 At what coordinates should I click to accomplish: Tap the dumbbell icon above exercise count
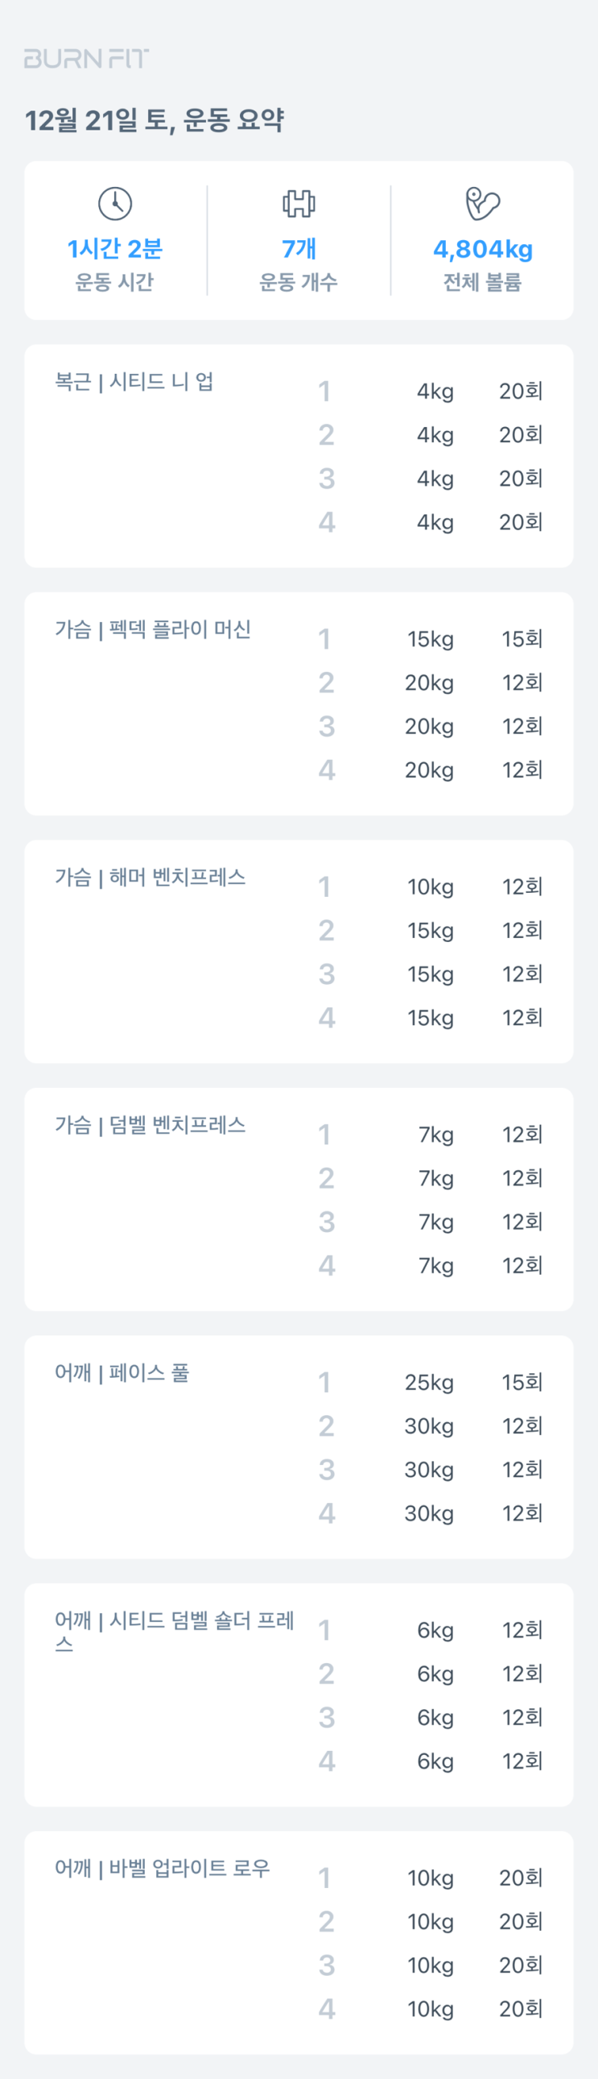[298, 203]
